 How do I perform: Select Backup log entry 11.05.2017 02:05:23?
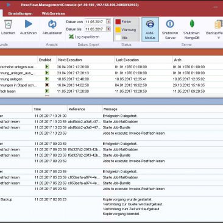pos(51,199)
